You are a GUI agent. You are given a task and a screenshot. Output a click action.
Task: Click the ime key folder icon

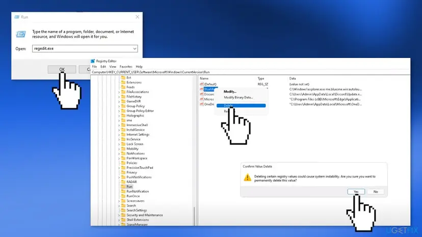(123, 121)
